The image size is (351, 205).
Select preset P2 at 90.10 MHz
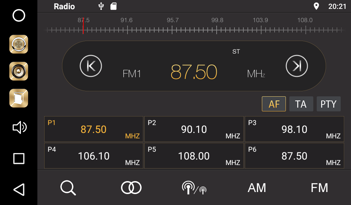coord(194,129)
